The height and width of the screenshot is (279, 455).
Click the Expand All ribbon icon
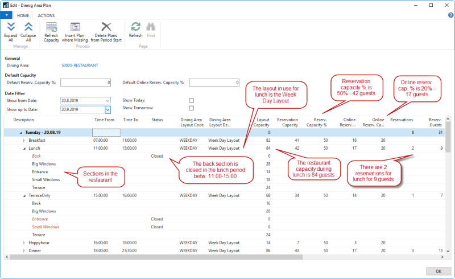point(10,27)
